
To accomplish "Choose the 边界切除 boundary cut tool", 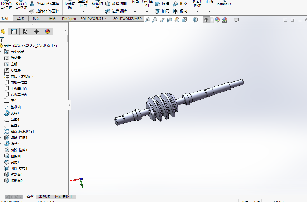I will (116, 11).
